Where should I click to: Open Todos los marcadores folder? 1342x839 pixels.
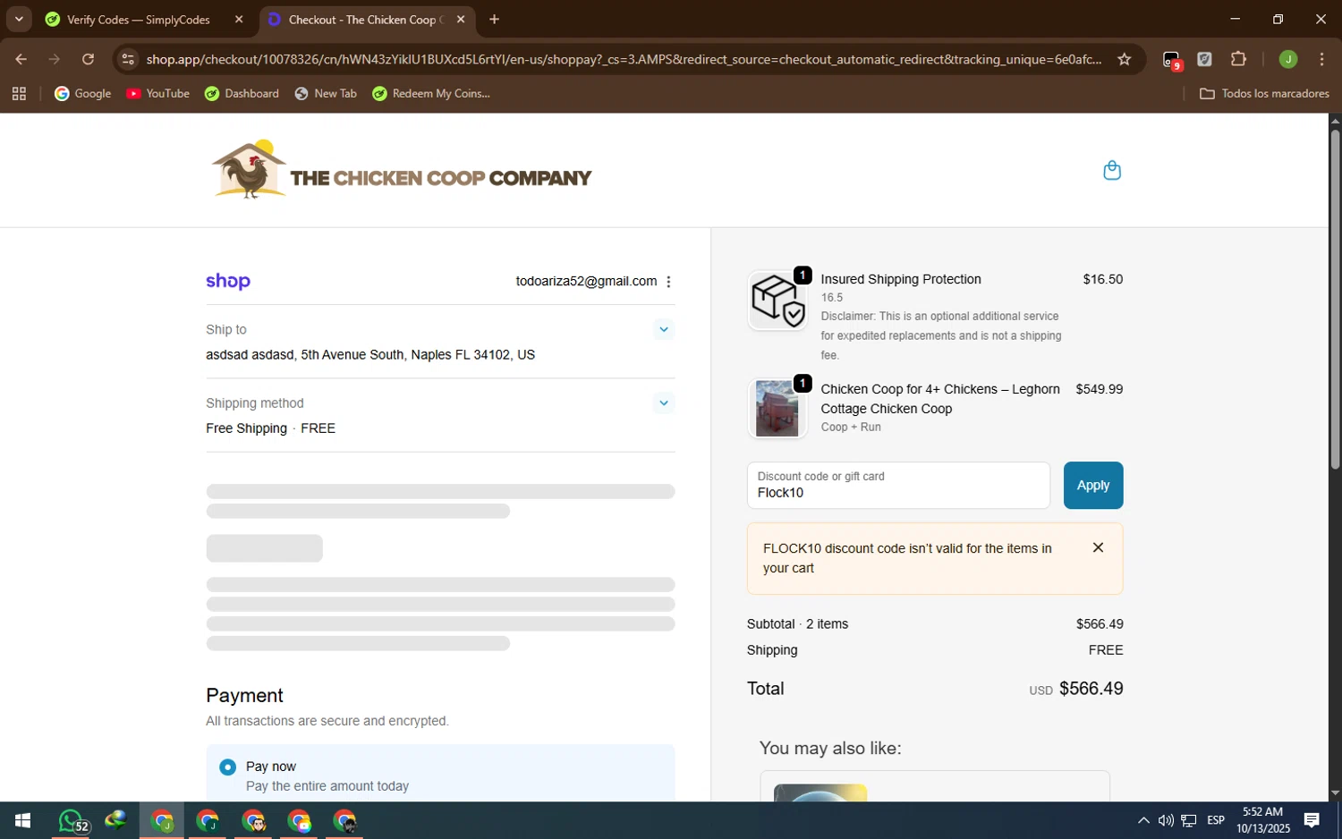[1264, 94]
